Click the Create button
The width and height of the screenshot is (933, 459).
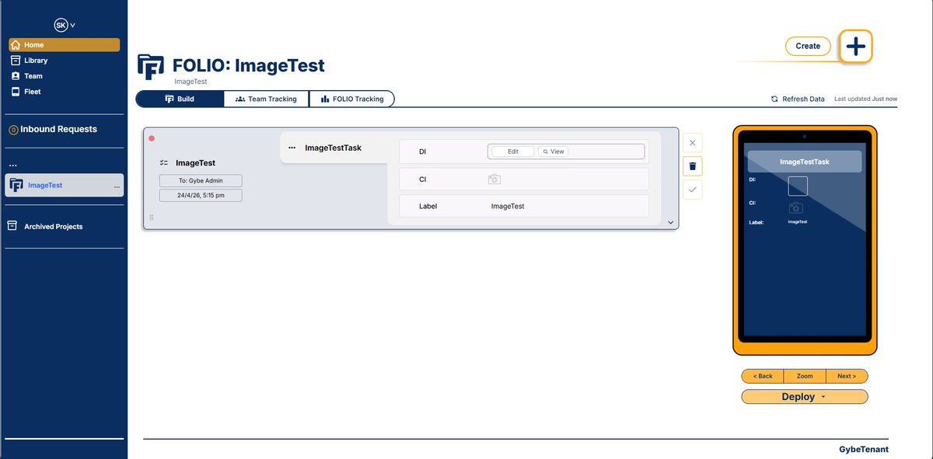[x=808, y=46]
